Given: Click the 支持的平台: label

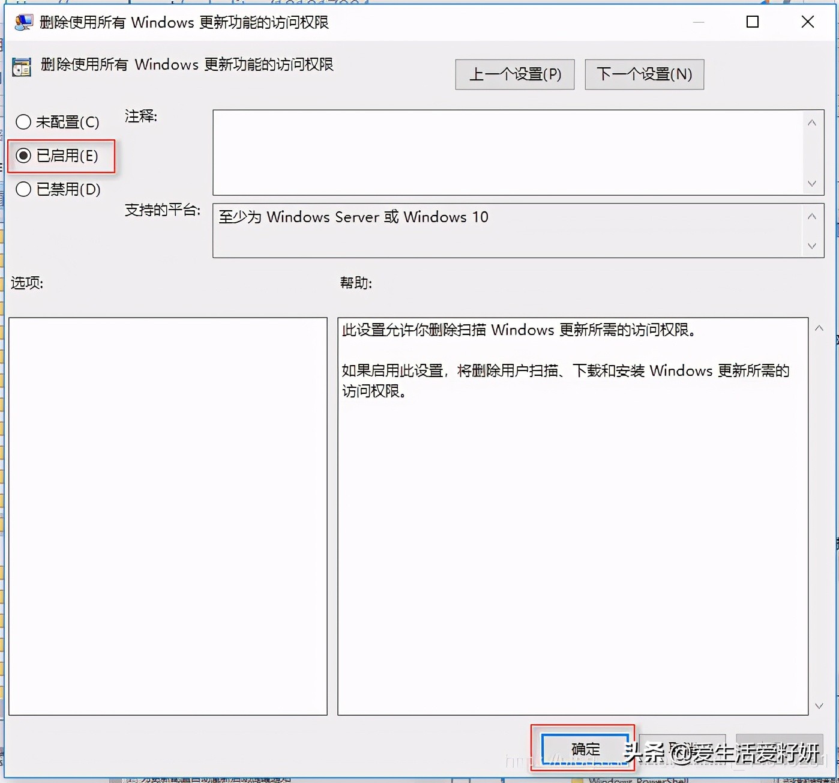Looking at the screenshot, I should (x=163, y=210).
